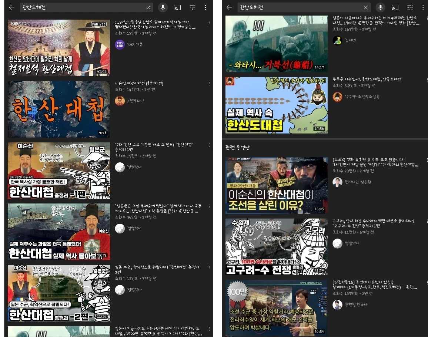
Task: Open video title 이순신 제8차 해전 (한산해전)
Action: coord(139,84)
